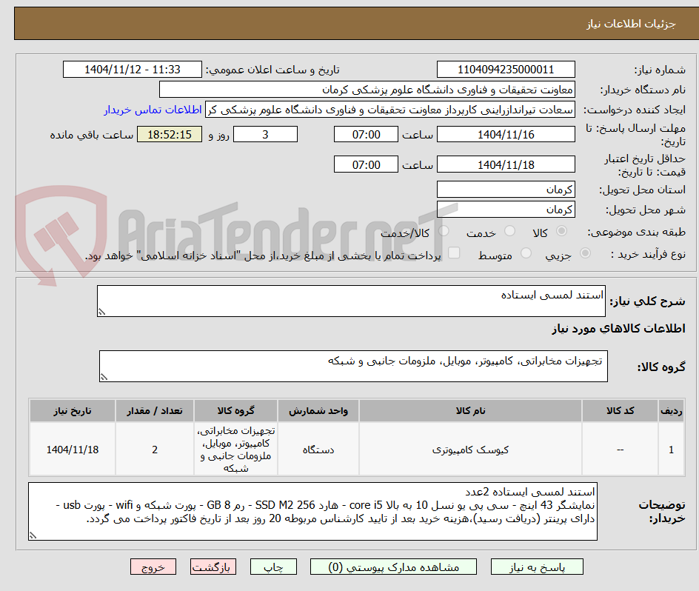Click the توضیحات خریدار text area
Viewport: 699px width, 591px height.
tap(313, 511)
